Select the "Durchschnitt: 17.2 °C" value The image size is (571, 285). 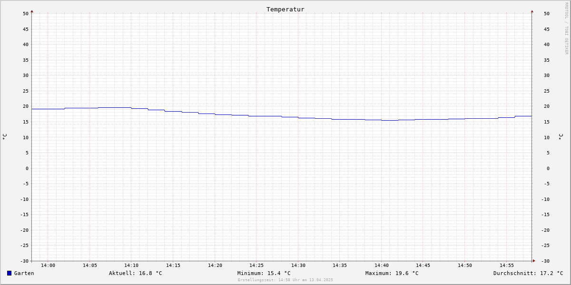(x=528, y=273)
